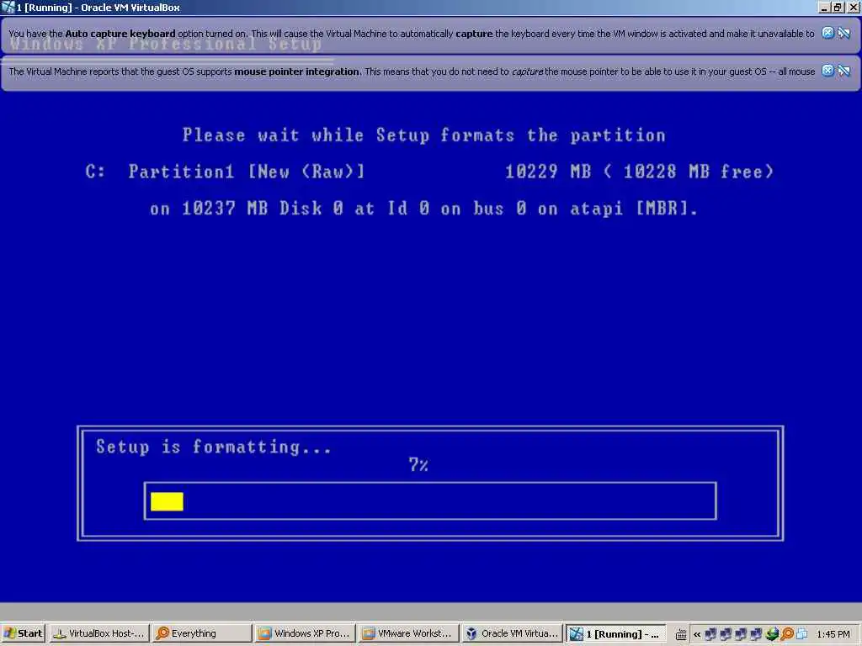The image size is (862, 646).
Task: Click the 1:45 PM system clock
Action: (x=833, y=634)
